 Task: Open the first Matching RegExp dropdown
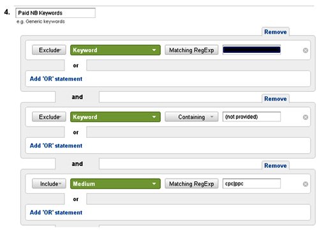point(191,50)
